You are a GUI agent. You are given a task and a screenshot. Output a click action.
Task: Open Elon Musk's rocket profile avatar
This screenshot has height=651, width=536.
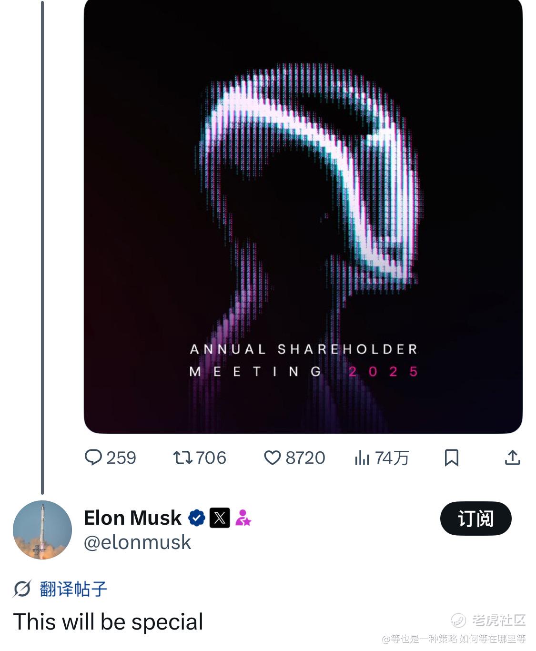click(42, 529)
